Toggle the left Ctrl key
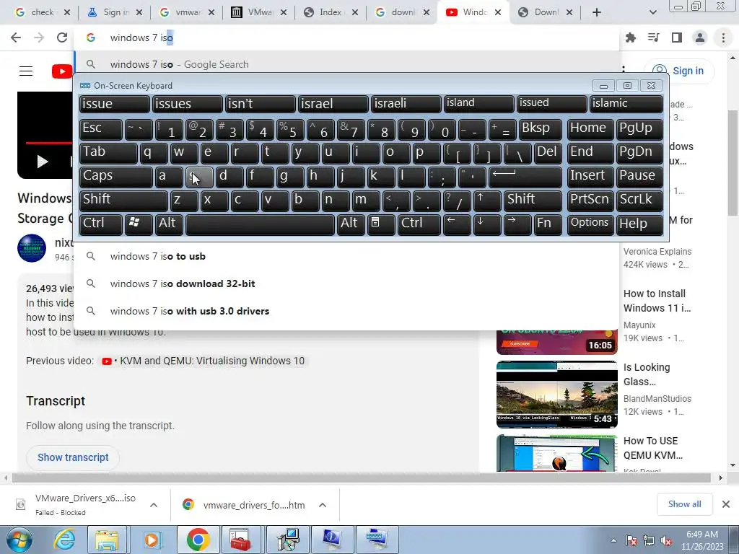 [x=101, y=224]
